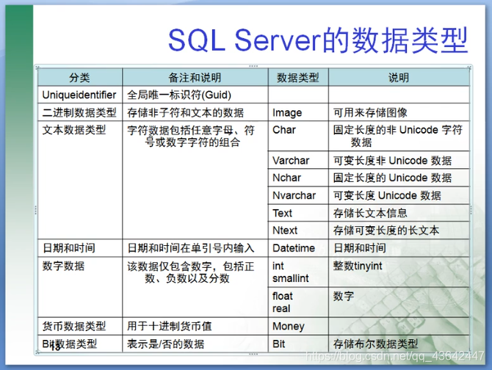
Task: Select the "Bit" data type cell
Action: (x=298, y=344)
